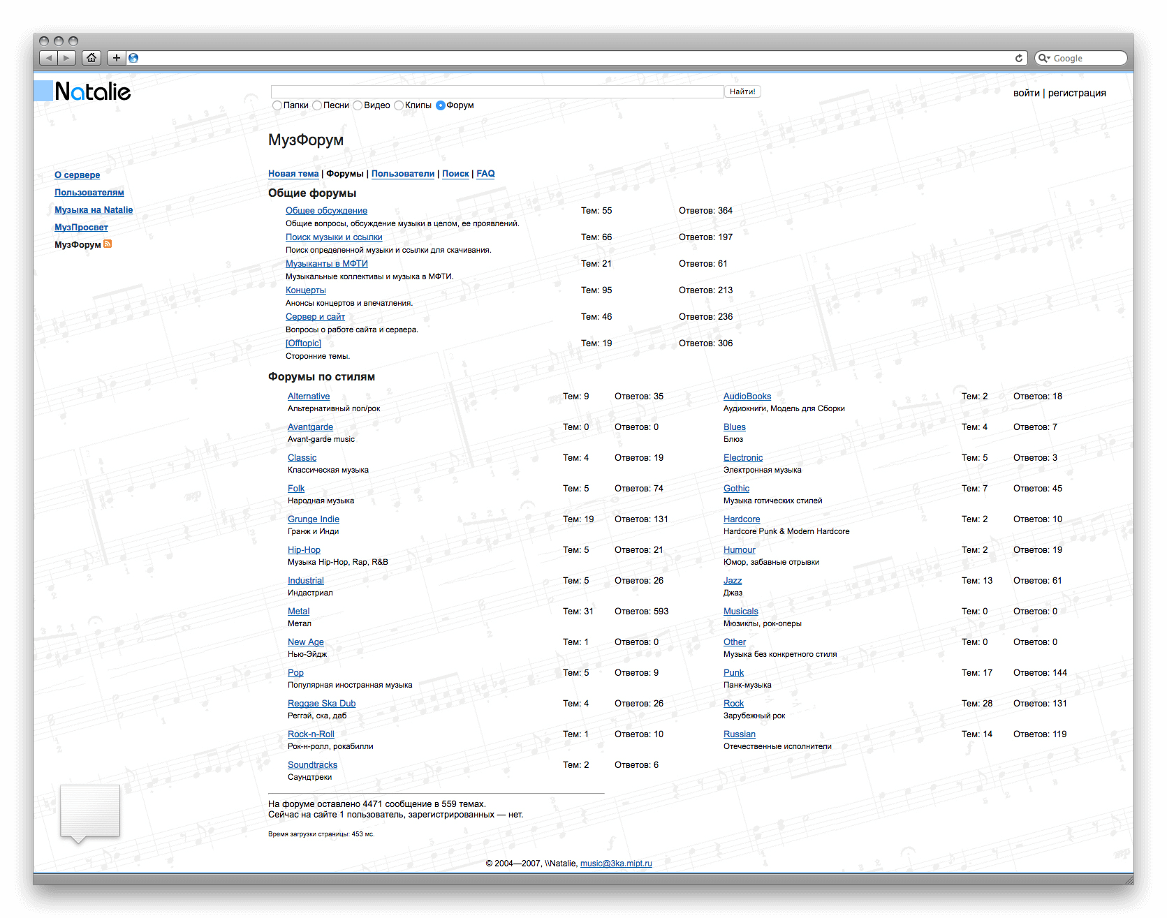This screenshot has width=1167, height=918.
Task: Click into the site search text field
Action: click(x=497, y=91)
